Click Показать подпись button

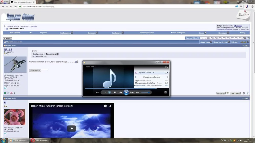coord(35,71)
